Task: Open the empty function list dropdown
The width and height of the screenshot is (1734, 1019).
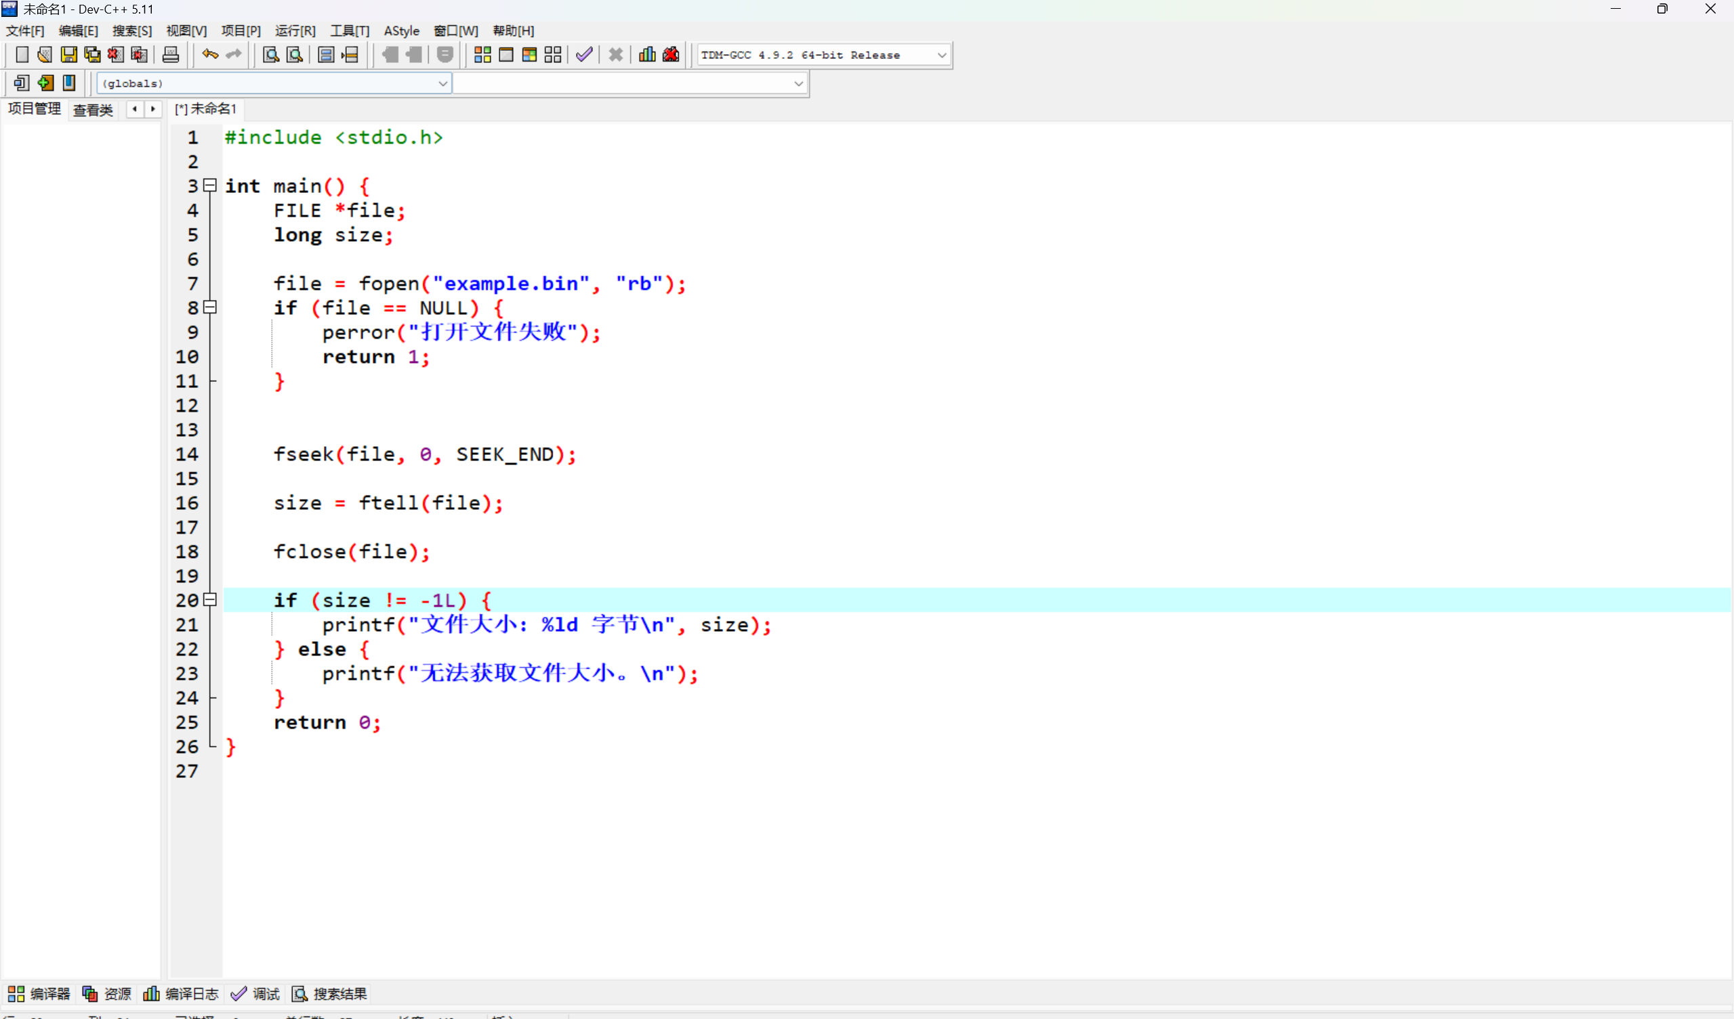Action: [x=798, y=83]
